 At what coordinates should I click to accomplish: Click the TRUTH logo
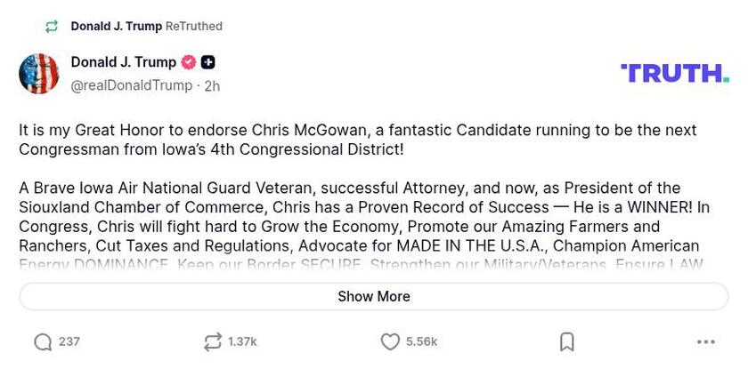pos(674,73)
